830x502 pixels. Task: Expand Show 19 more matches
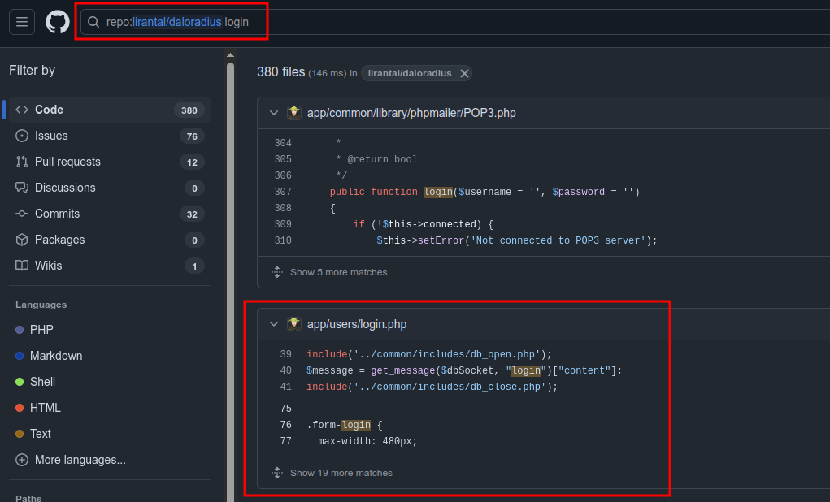click(x=341, y=473)
